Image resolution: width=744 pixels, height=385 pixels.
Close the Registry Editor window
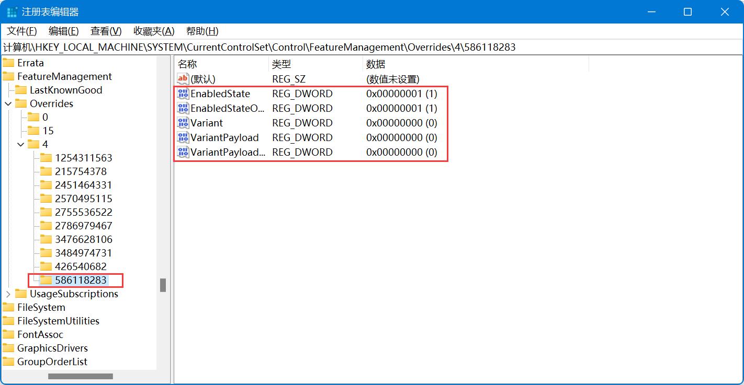pyautogui.click(x=725, y=11)
